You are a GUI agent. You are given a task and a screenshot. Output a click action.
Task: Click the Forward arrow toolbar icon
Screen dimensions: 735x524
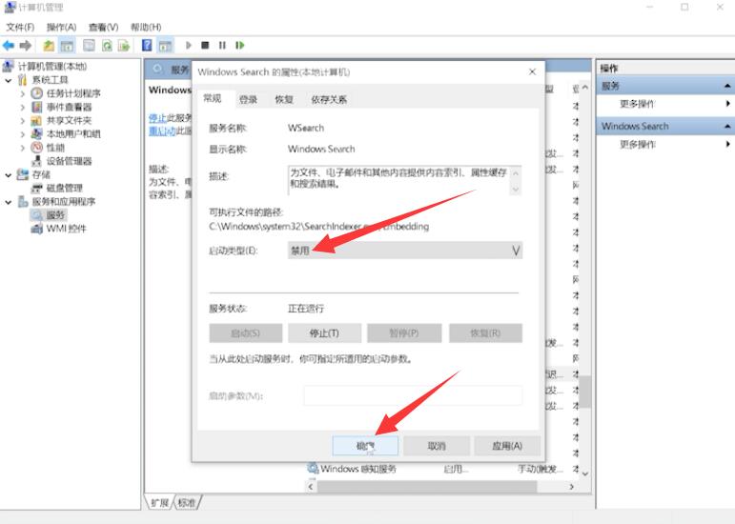pyautogui.click(x=26, y=46)
